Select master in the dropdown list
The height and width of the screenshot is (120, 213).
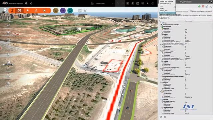pos(167,6)
